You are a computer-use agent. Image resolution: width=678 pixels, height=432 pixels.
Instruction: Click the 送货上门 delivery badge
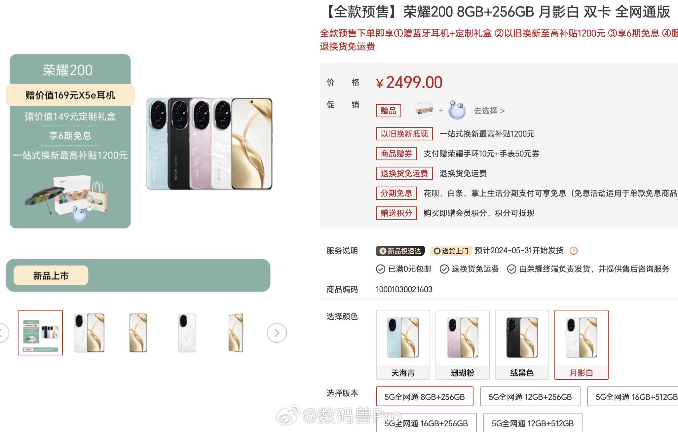point(451,251)
